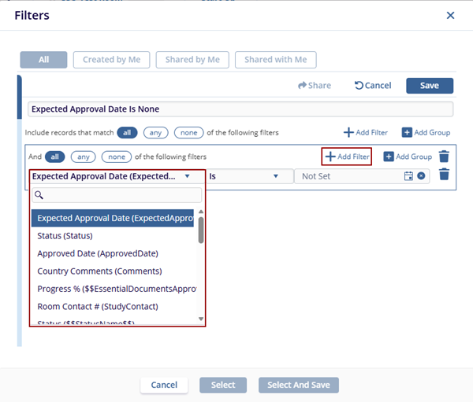The width and height of the screenshot is (473, 402).
Task: Select 'none' match option in top row
Action: 188,133
